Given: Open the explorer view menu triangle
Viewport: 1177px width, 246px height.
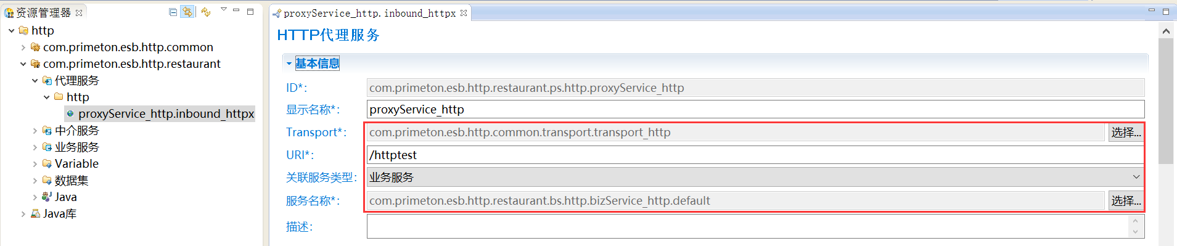Looking at the screenshot, I should coord(224,9).
